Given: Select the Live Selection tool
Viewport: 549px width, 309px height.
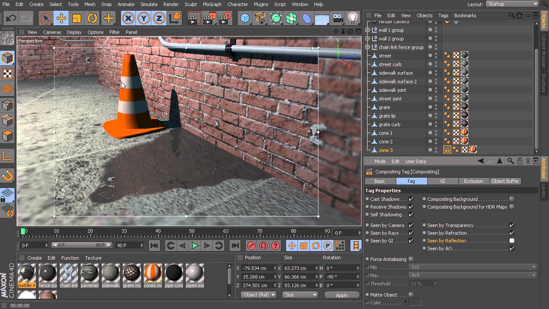Looking at the screenshot, I should (46, 18).
